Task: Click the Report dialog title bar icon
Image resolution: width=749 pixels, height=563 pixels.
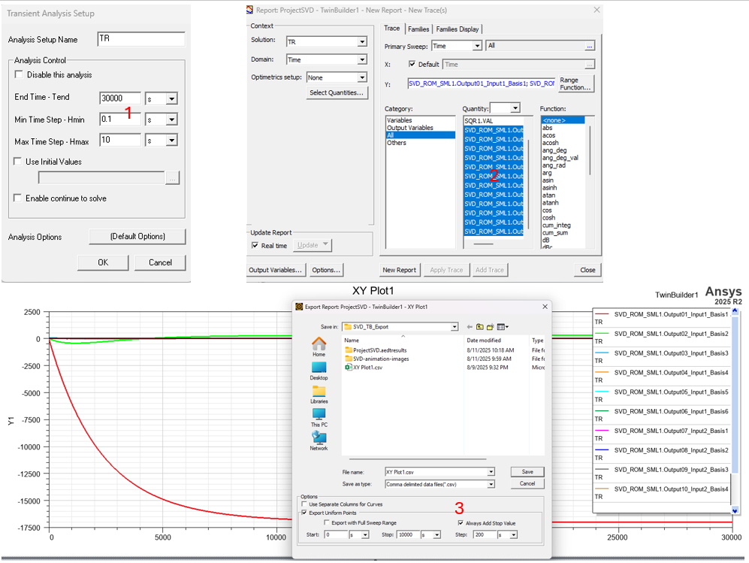Action: (250, 10)
